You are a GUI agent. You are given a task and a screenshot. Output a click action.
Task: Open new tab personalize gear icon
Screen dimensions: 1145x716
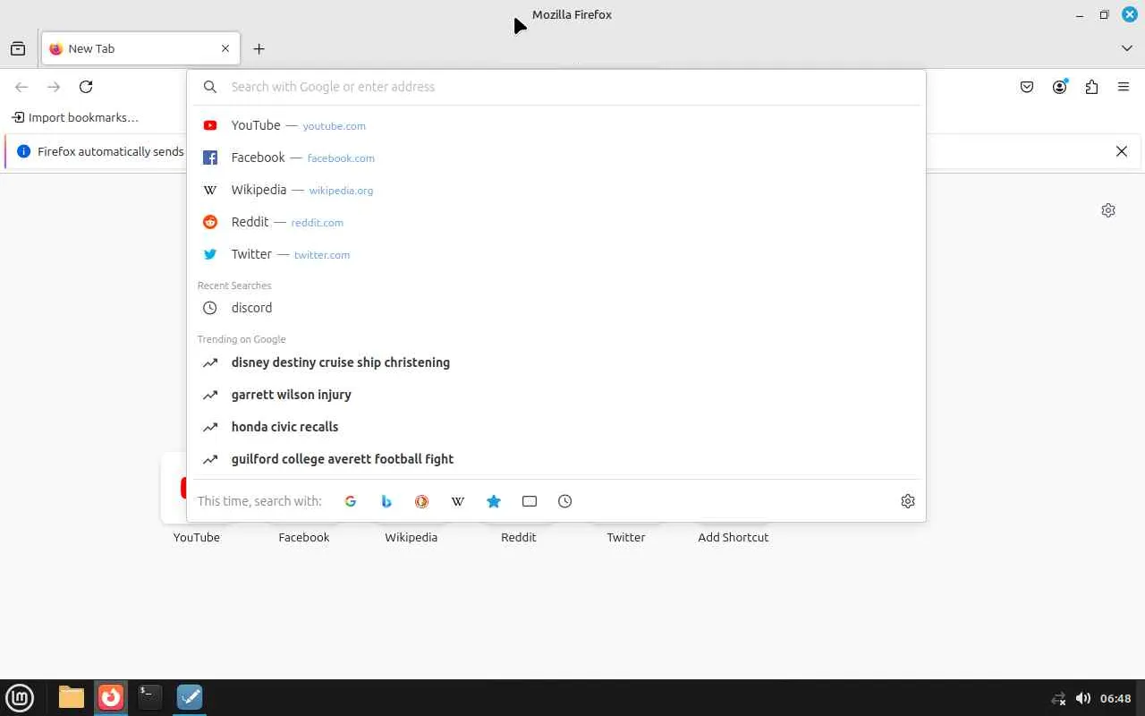[1108, 210]
